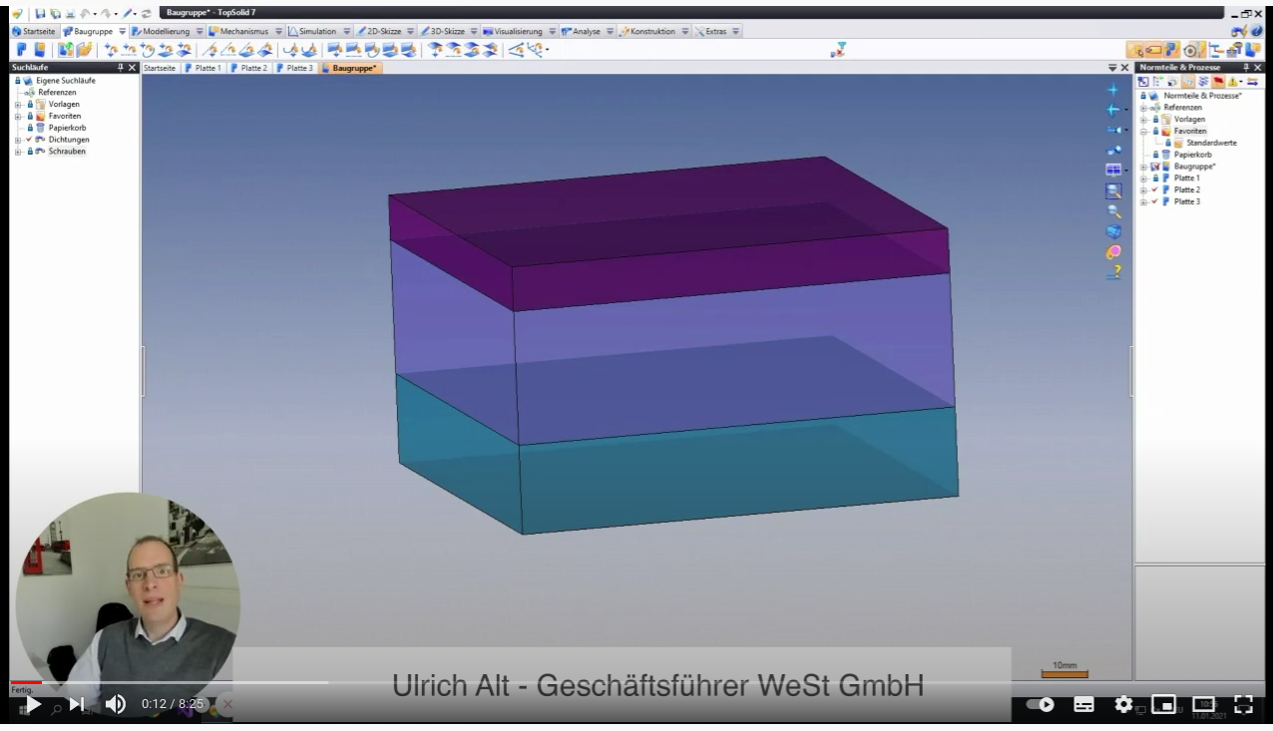Click the zoom magnifier icon in the viewport toolbar
This screenshot has height=731, width=1273.
click(1114, 211)
